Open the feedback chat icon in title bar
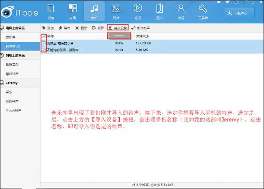The image size is (264, 189). click(x=219, y=2)
